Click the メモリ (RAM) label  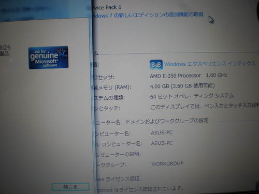point(112,87)
